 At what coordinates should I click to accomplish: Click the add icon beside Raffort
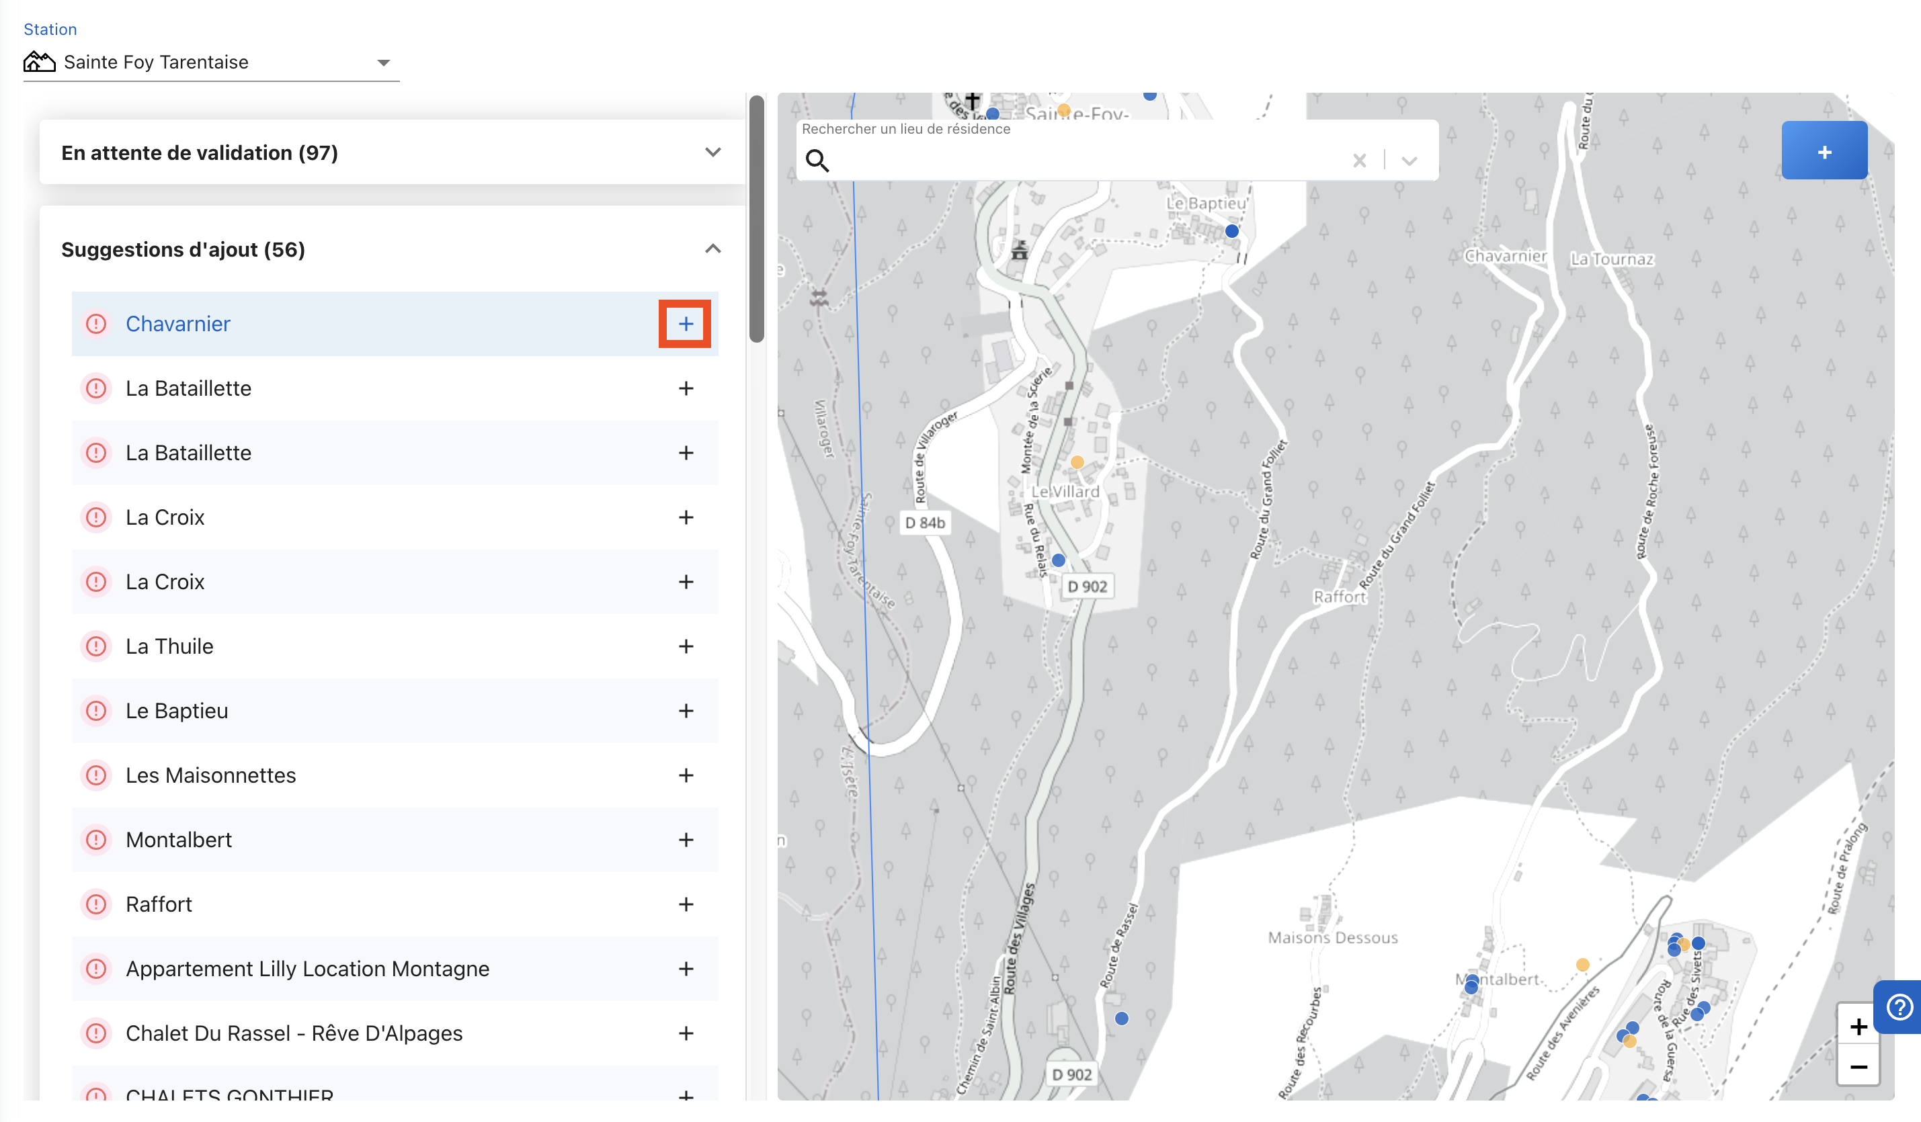point(686,904)
